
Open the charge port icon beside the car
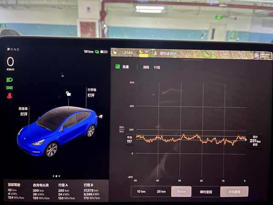coord(101,117)
